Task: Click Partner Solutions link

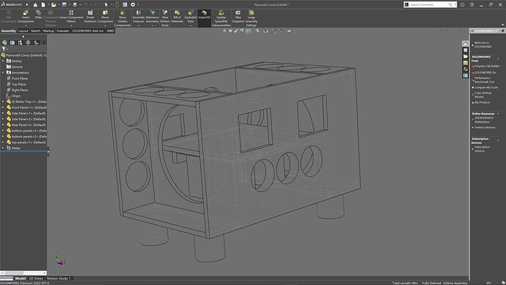Action: (485, 127)
